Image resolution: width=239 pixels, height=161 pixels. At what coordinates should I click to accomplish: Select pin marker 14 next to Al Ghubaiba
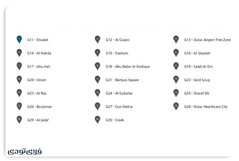coord(98,93)
